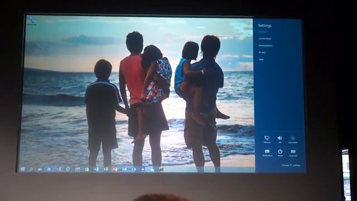Open the volume speaker icon

tap(280, 139)
